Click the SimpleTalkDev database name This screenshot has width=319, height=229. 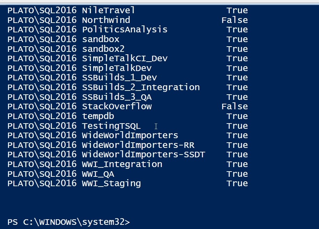[x=117, y=68]
